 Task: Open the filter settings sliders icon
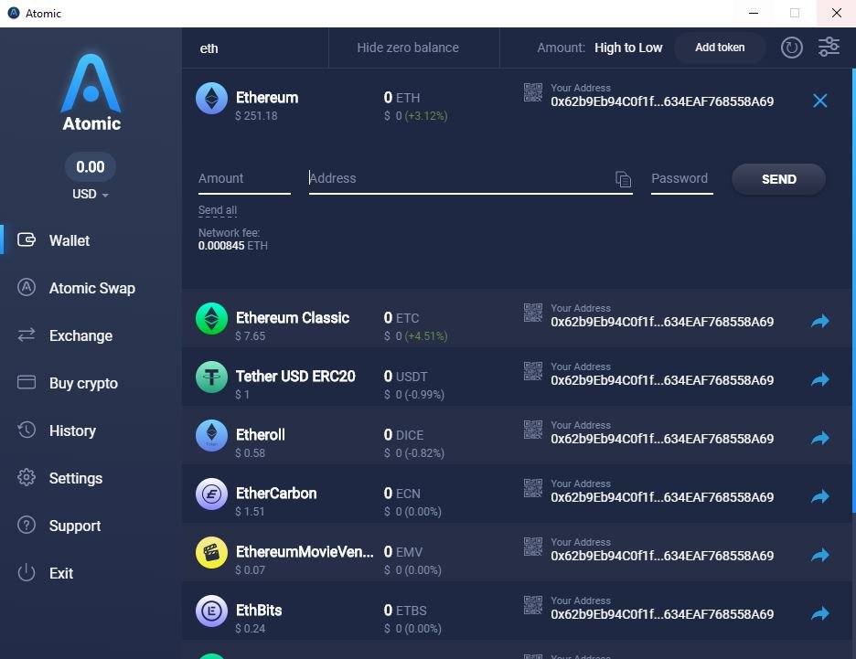(829, 47)
